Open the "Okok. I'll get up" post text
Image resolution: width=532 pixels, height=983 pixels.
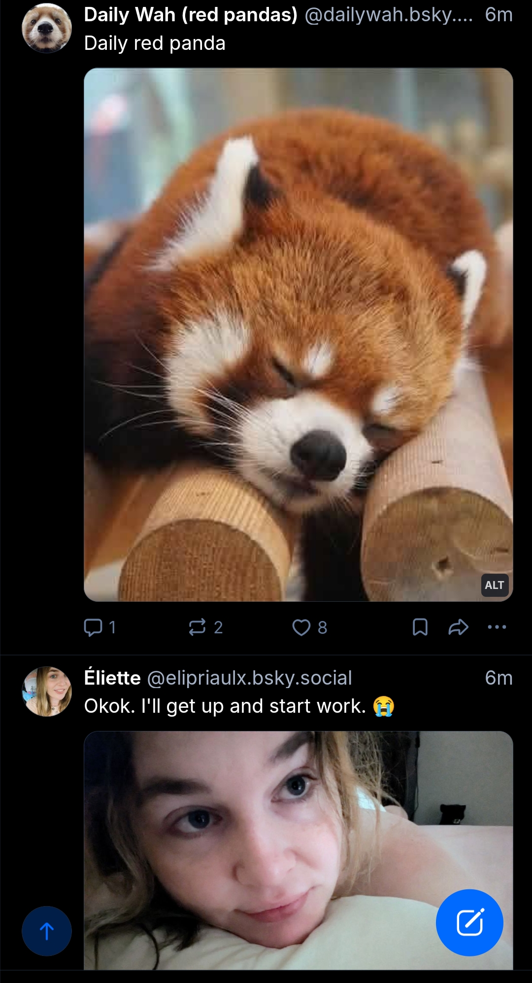(x=225, y=706)
